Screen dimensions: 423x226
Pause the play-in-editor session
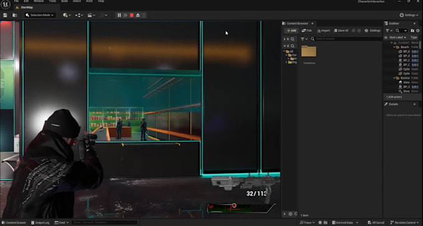(x=119, y=16)
